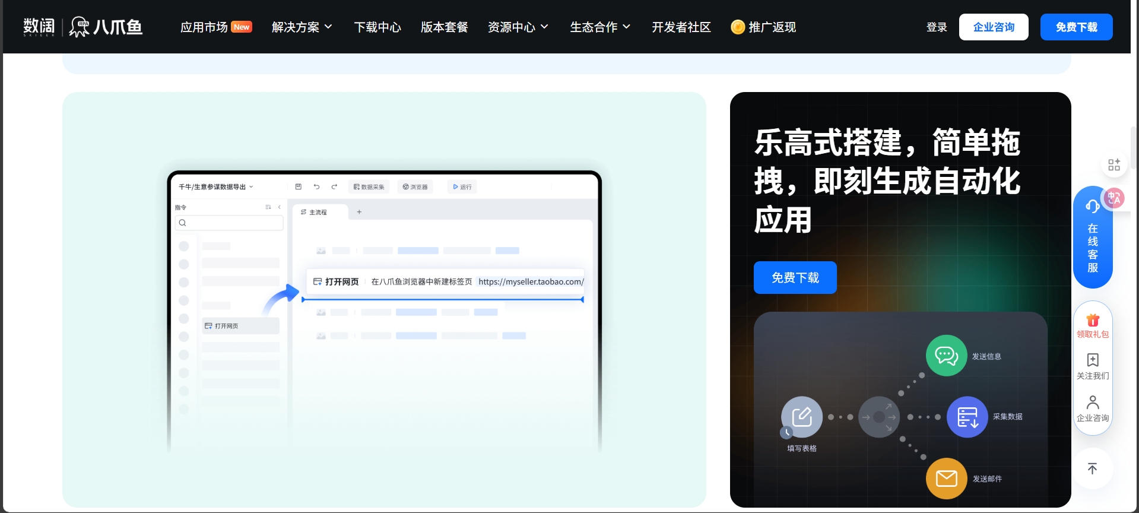Expand 千牛/生意参谋数据导出 dropdown
This screenshot has height=513, width=1139.
pos(216,186)
